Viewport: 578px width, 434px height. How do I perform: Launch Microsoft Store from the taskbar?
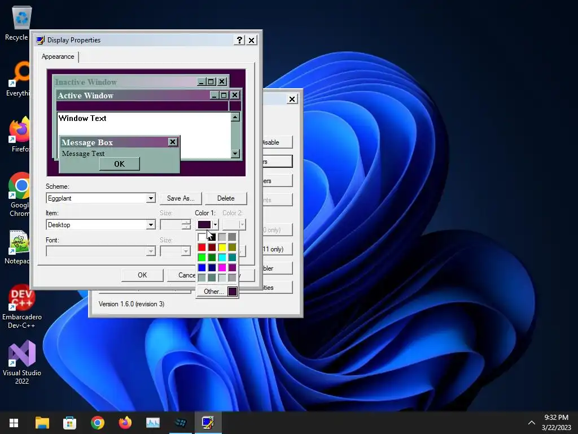(69, 423)
